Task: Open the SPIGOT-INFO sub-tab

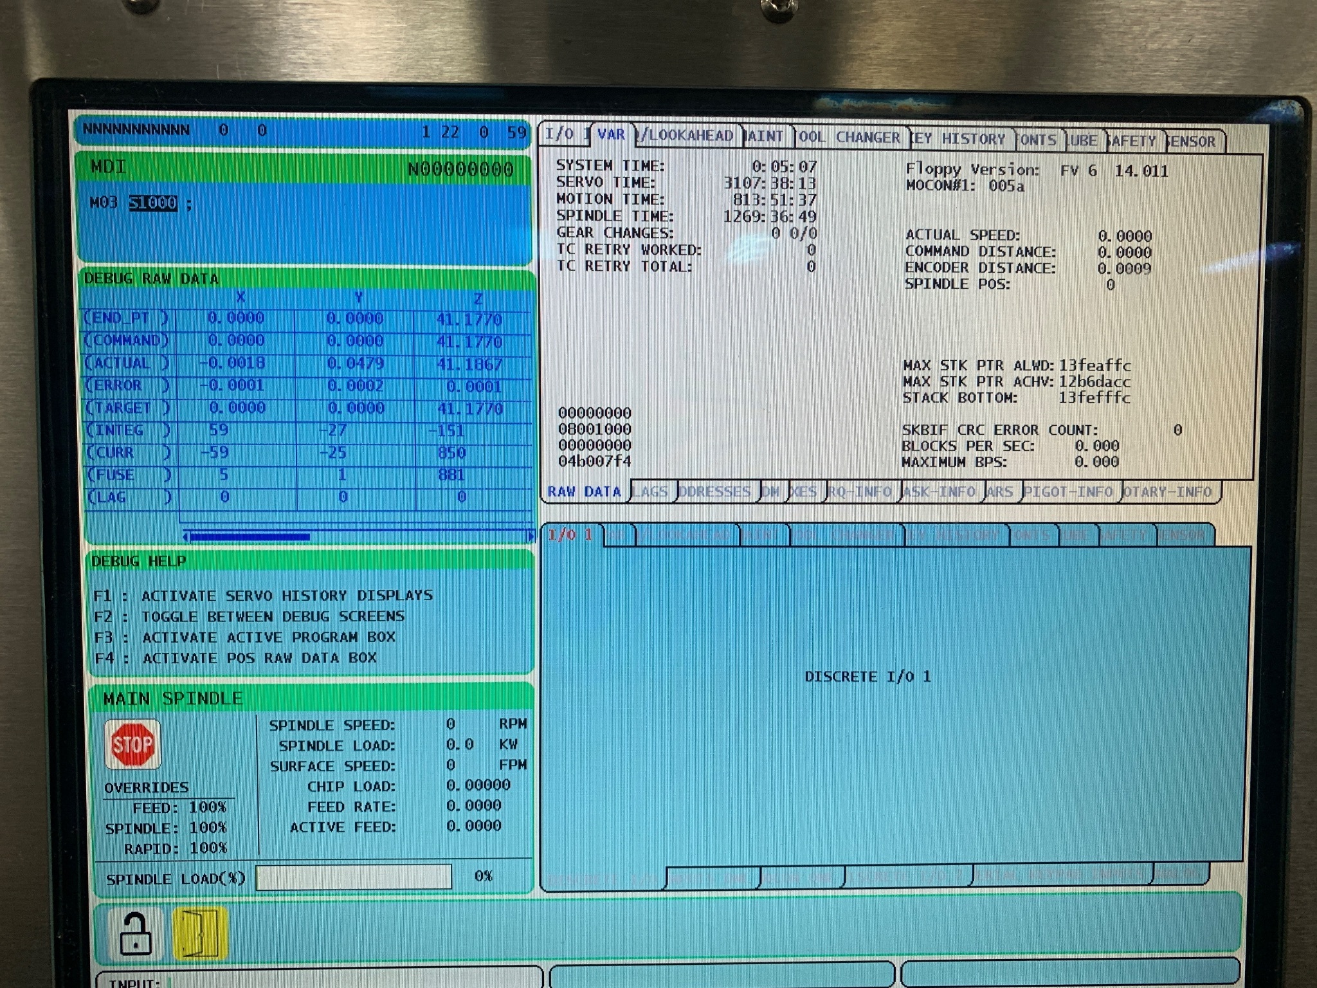Action: click(x=1069, y=492)
